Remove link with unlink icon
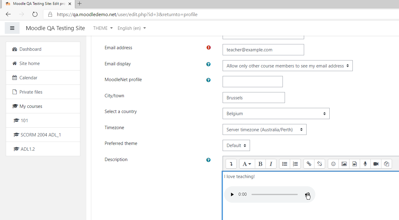399x220 pixels. (320, 164)
